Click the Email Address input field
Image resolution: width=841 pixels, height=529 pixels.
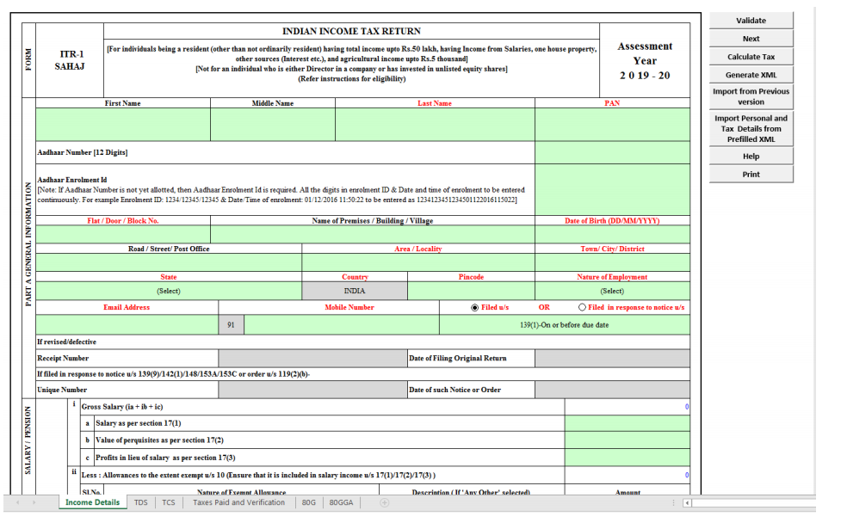[x=127, y=325]
